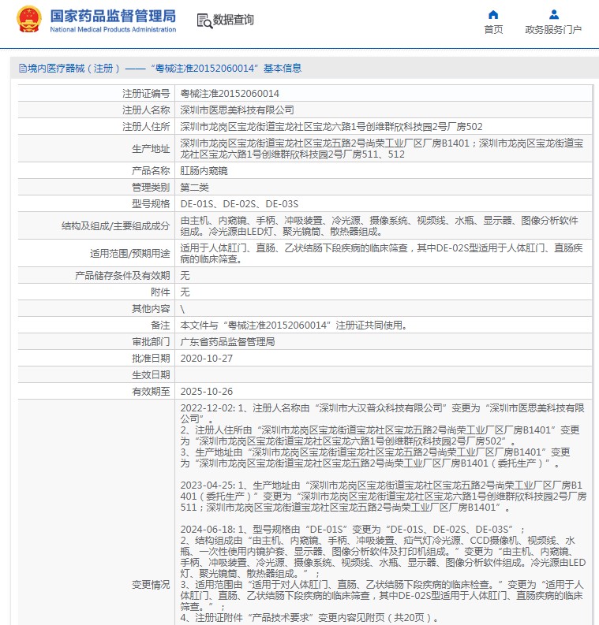
Task: Click the 注册人名称 row label
Action: 146,110
